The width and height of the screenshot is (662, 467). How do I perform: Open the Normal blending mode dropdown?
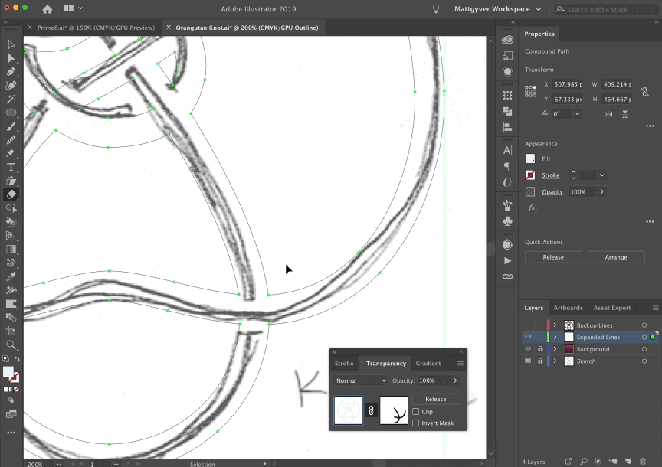coord(360,380)
